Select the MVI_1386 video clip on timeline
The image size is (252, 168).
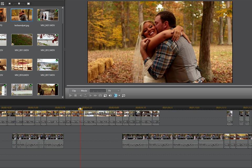(x=53, y=114)
